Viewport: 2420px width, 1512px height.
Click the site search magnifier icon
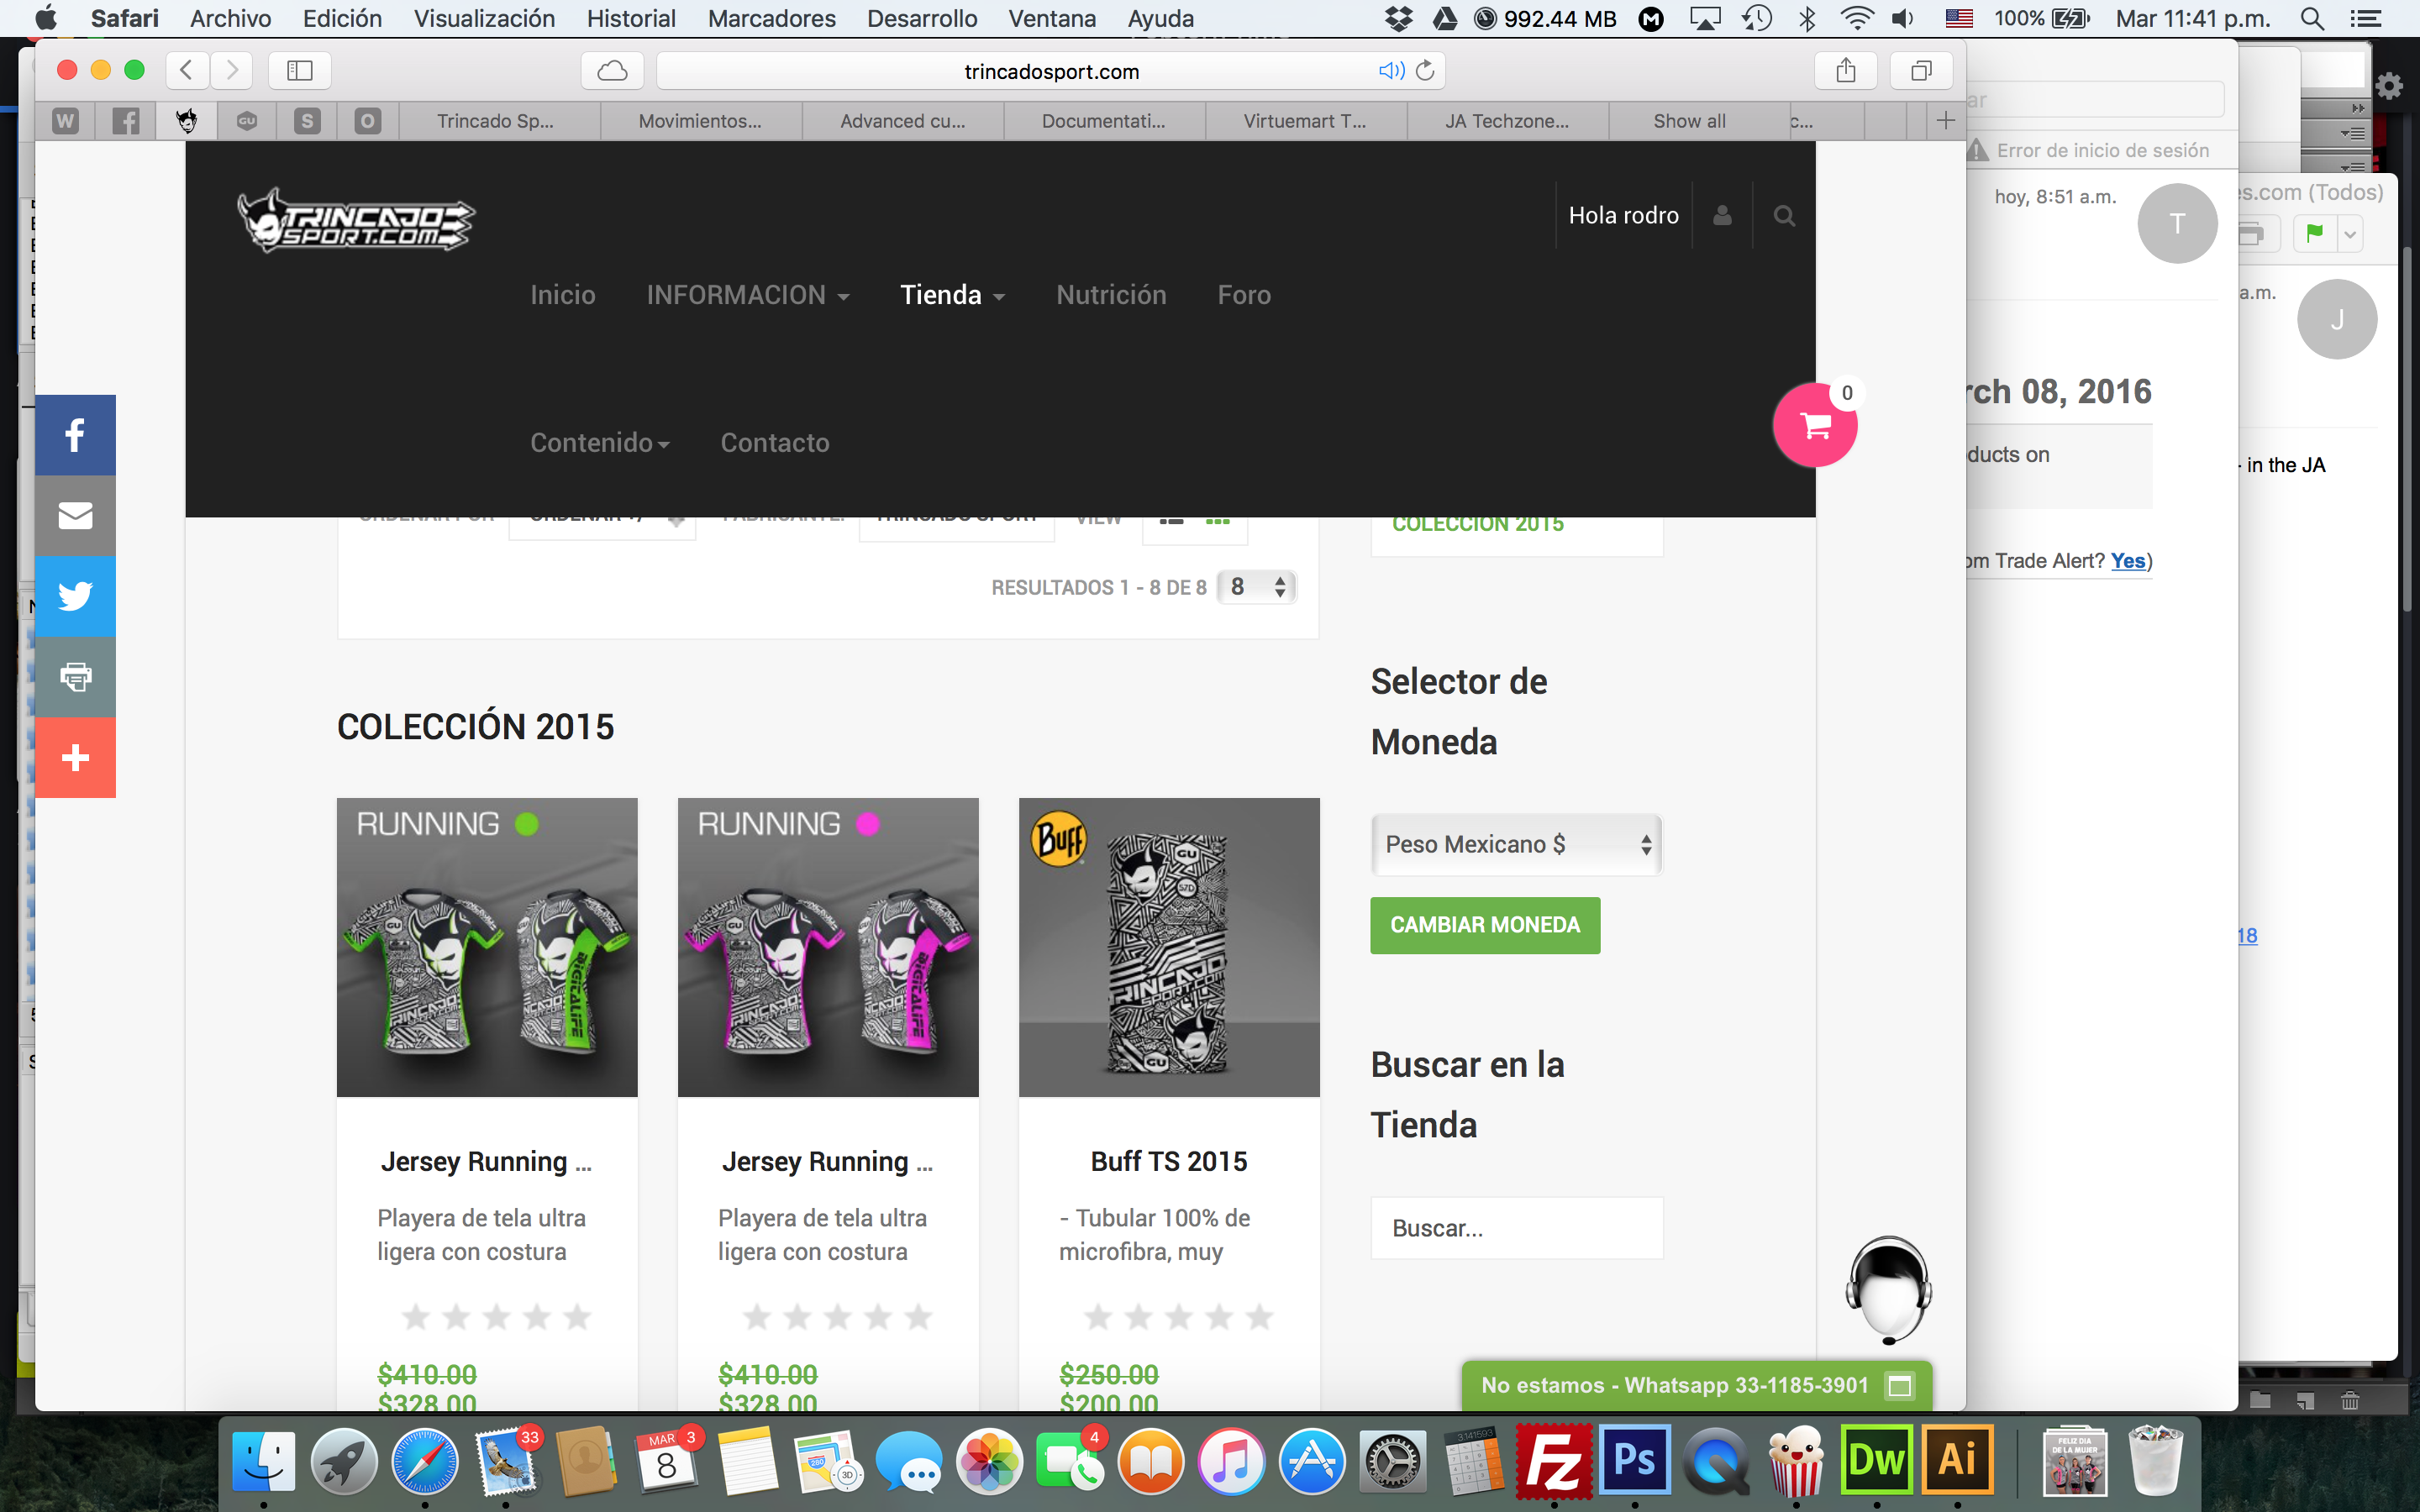[x=1783, y=216]
